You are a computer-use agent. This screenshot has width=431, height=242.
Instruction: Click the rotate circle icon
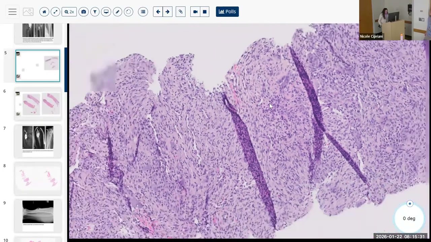pyautogui.click(x=129, y=12)
